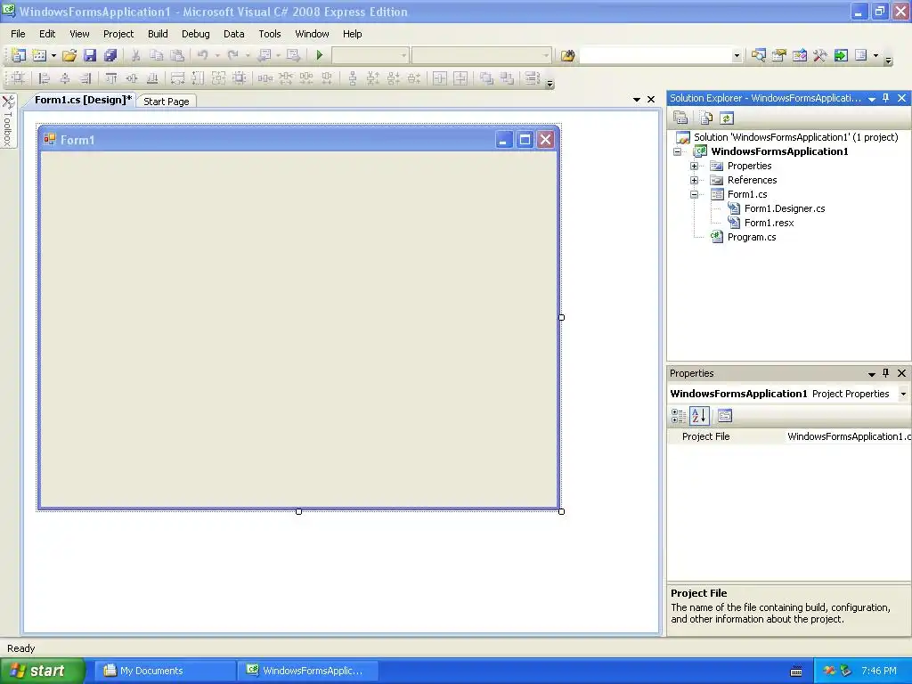
Task: Toggle auto-hide pin on Properties panel
Action: 886,373
